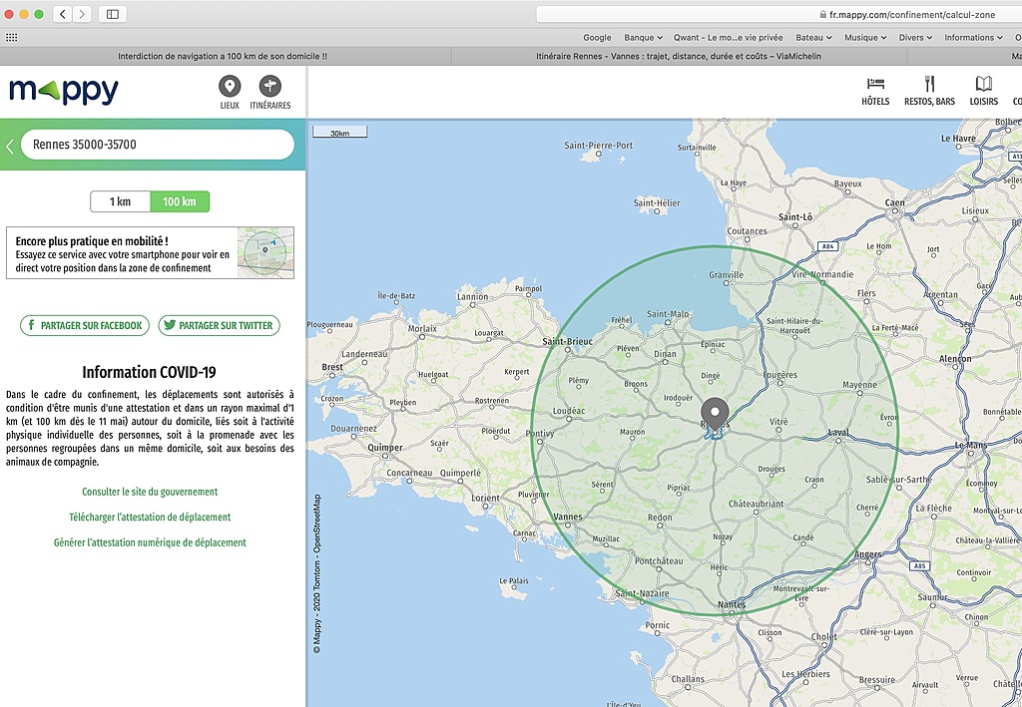Click the back chevron beside the search field
1022x707 pixels.
click(x=10, y=146)
